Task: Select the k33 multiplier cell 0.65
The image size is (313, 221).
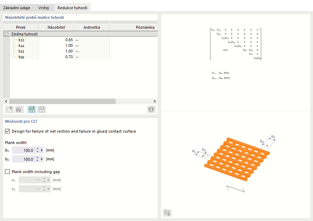Action: [56, 40]
